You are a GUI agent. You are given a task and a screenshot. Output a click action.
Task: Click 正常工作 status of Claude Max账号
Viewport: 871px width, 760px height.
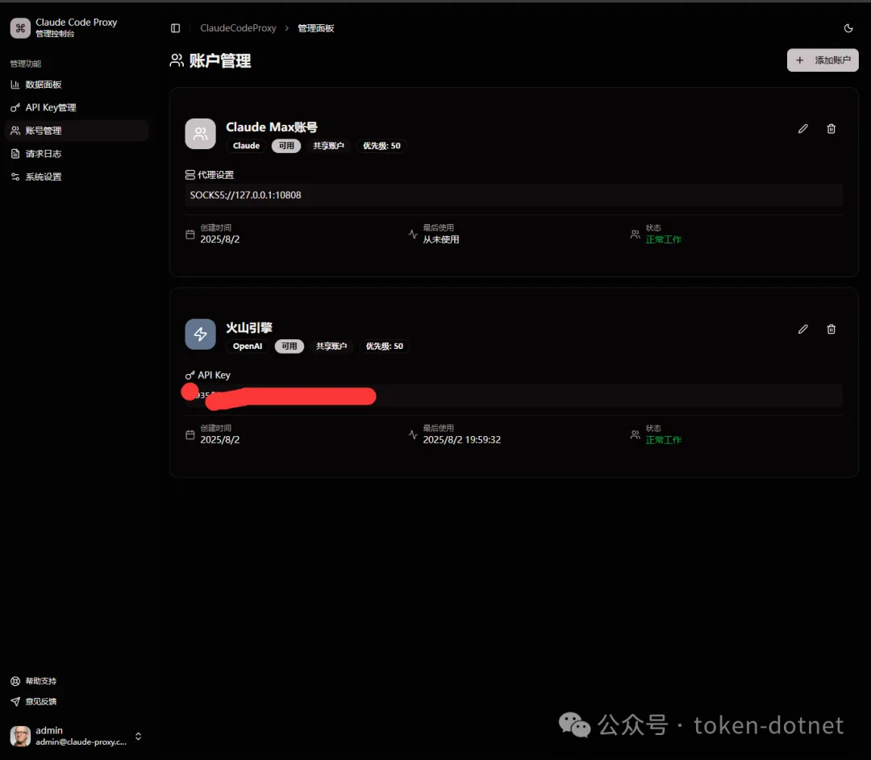tap(663, 240)
